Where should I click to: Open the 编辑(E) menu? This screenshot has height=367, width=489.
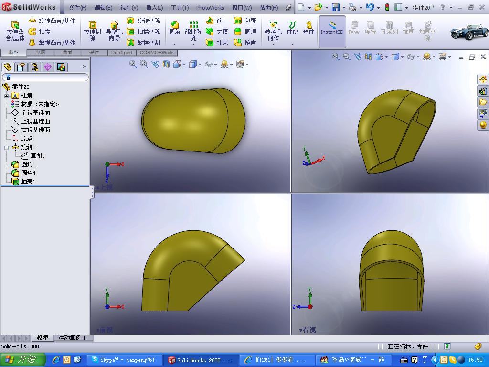coord(103,8)
